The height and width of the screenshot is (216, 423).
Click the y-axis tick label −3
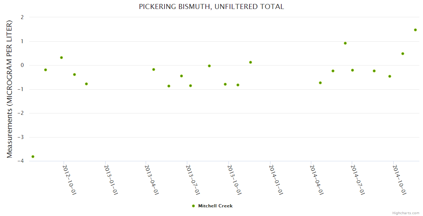point(21,137)
